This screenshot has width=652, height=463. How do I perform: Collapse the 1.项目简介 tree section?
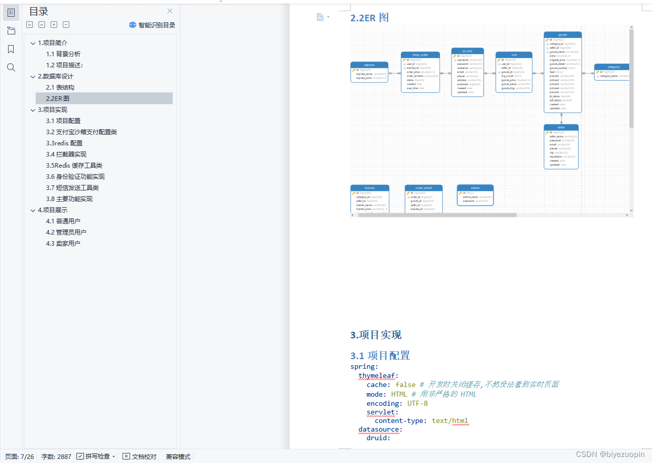click(33, 43)
